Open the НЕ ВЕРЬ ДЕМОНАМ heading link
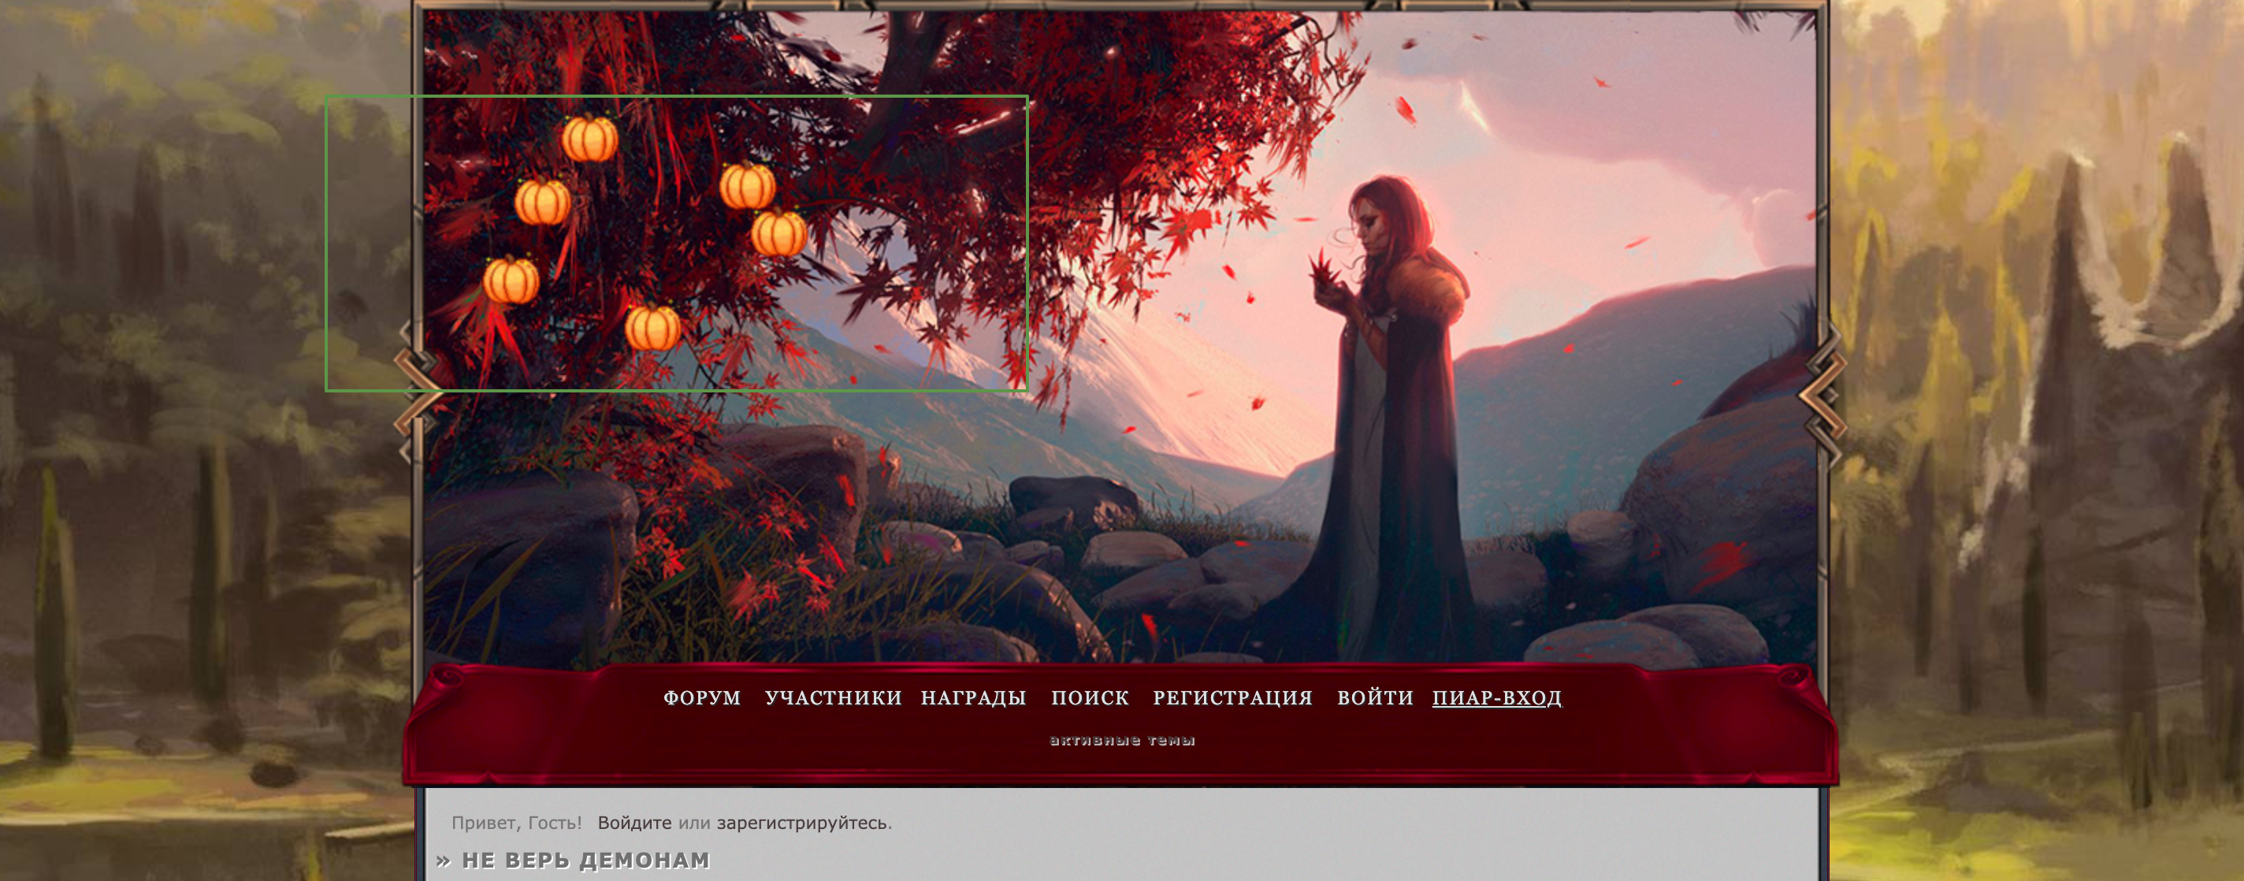Viewport: 2244px width, 881px height. click(x=585, y=861)
